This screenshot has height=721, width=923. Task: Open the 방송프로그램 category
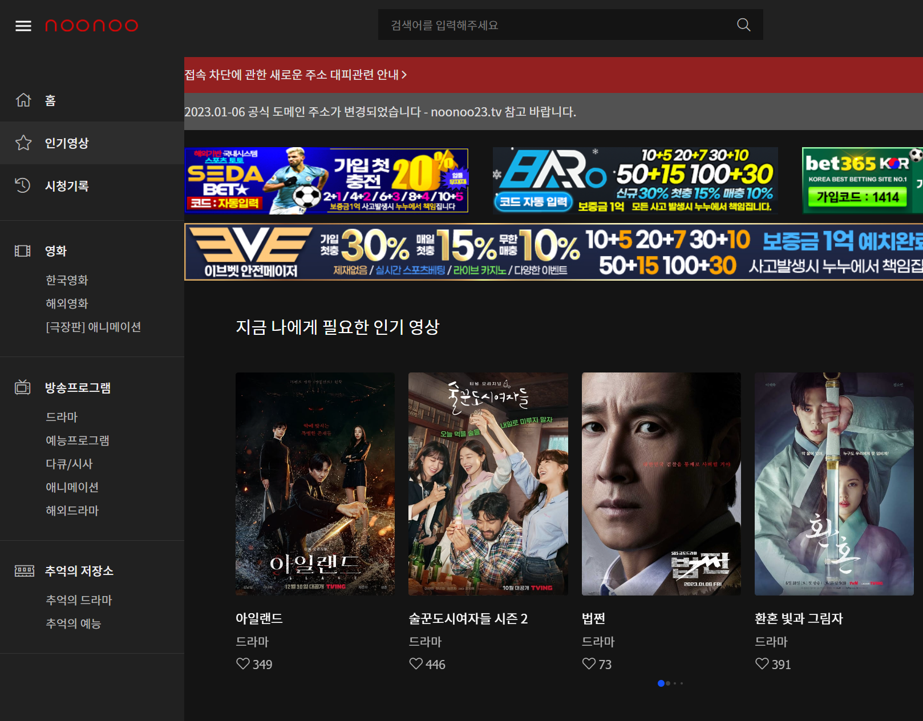78,387
